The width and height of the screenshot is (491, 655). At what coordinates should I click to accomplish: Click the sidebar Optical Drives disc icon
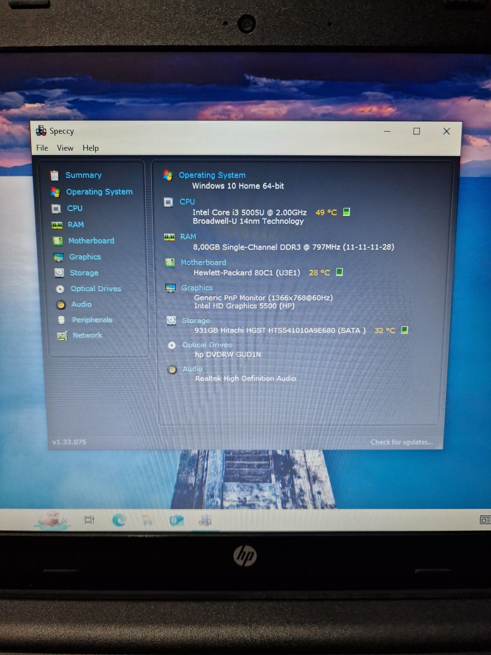coord(60,289)
